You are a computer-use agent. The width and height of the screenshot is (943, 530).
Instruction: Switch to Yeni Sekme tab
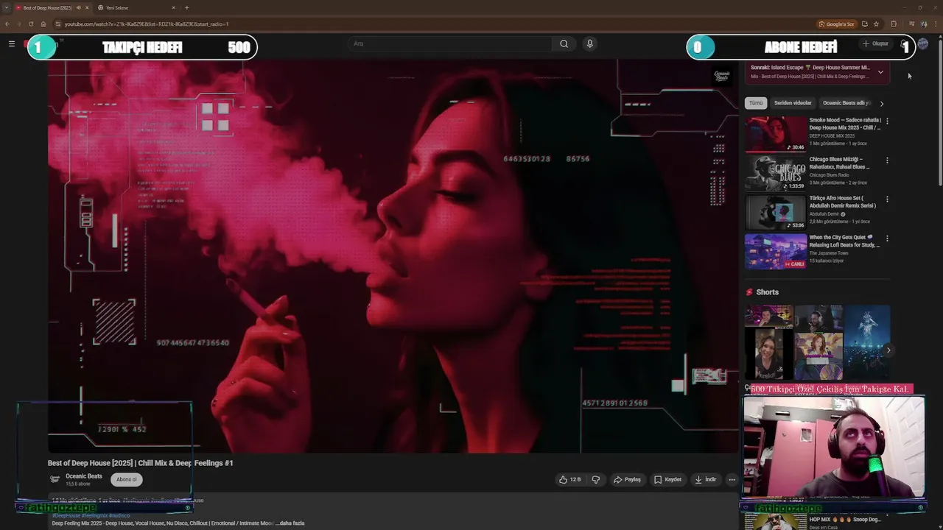[x=136, y=7]
